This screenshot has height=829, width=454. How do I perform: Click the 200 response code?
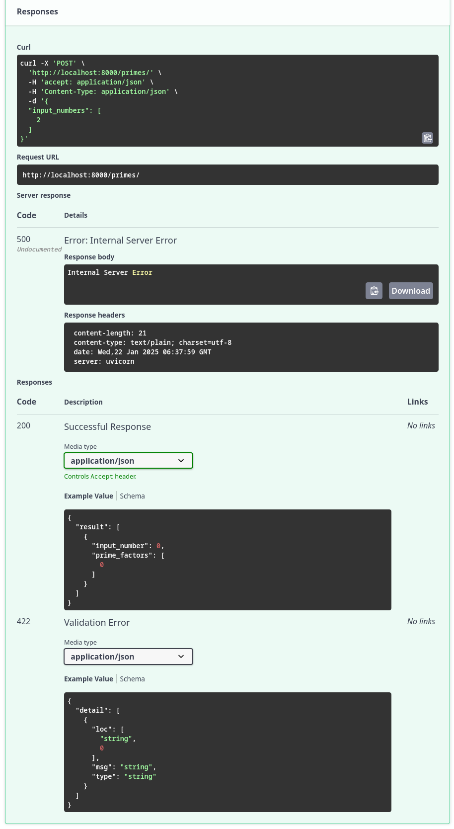[23, 426]
